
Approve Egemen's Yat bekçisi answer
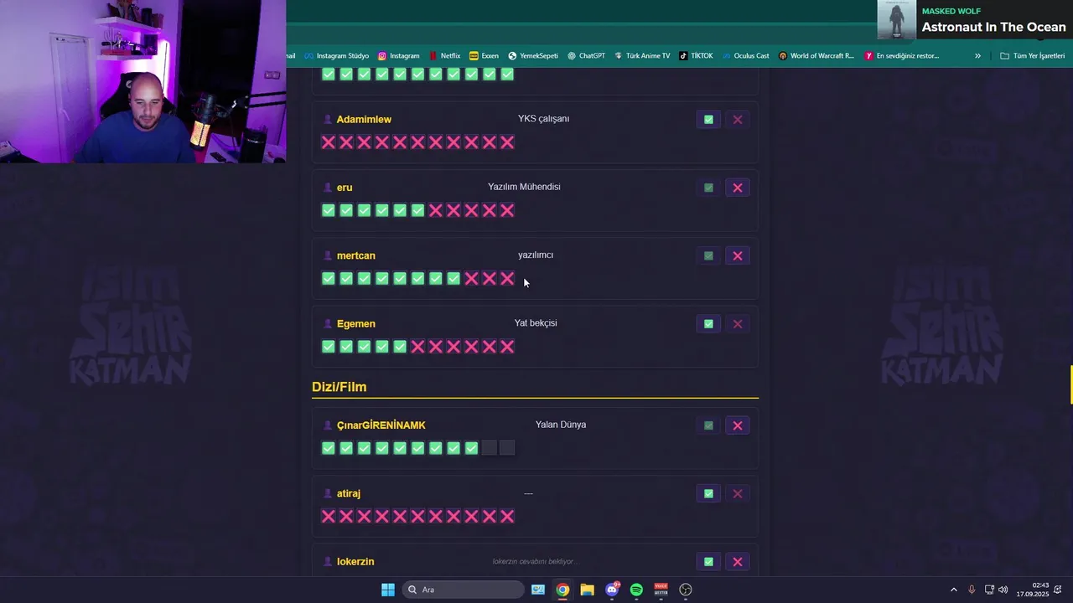point(708,323)
